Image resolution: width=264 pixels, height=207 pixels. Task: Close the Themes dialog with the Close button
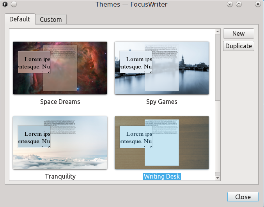pyautogui.click(x=243, y=197)
